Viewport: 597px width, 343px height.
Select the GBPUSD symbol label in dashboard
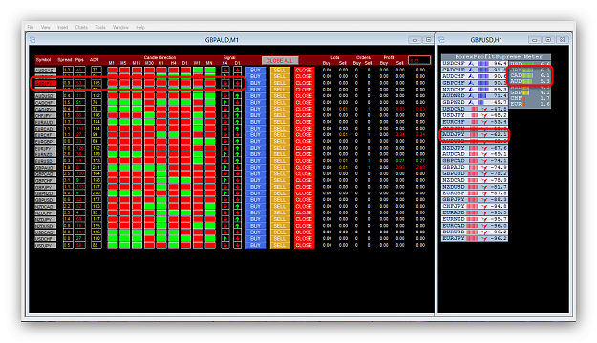point(45,199)
